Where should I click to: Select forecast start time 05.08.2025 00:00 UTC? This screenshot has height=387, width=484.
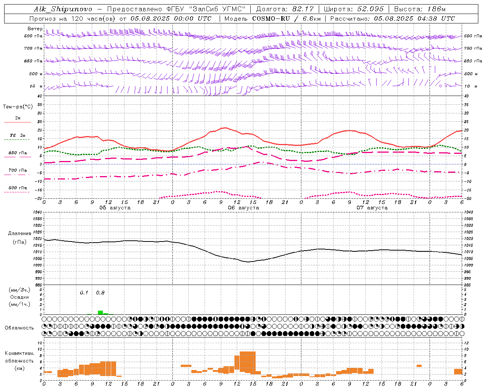click(x=171, y=19)
